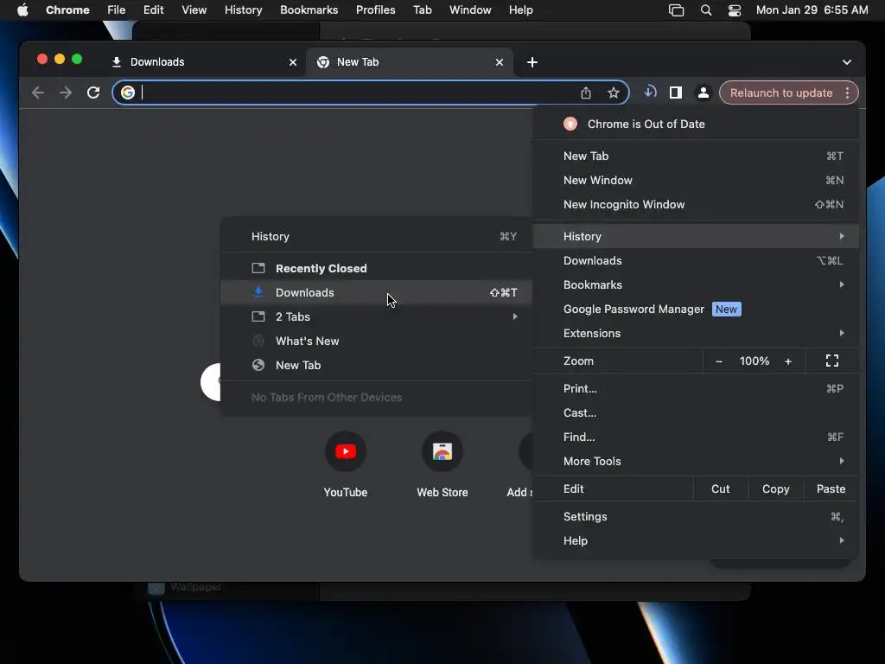Screen dimensions: 885x664
Task: Expand the Bookmarks submenu
Action: [696, 284]
